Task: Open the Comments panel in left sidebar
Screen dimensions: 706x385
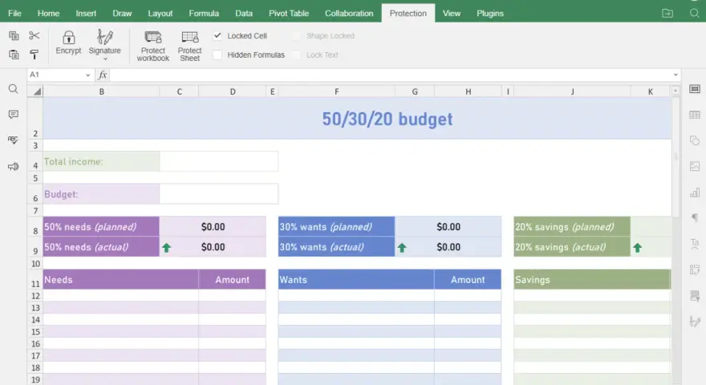Action: 14,115
